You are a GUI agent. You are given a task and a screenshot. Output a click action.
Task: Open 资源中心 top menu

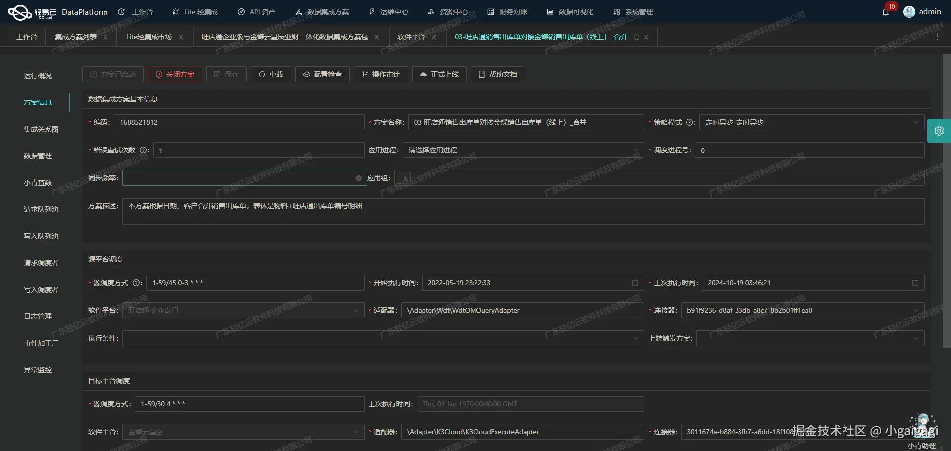point(448,12)
